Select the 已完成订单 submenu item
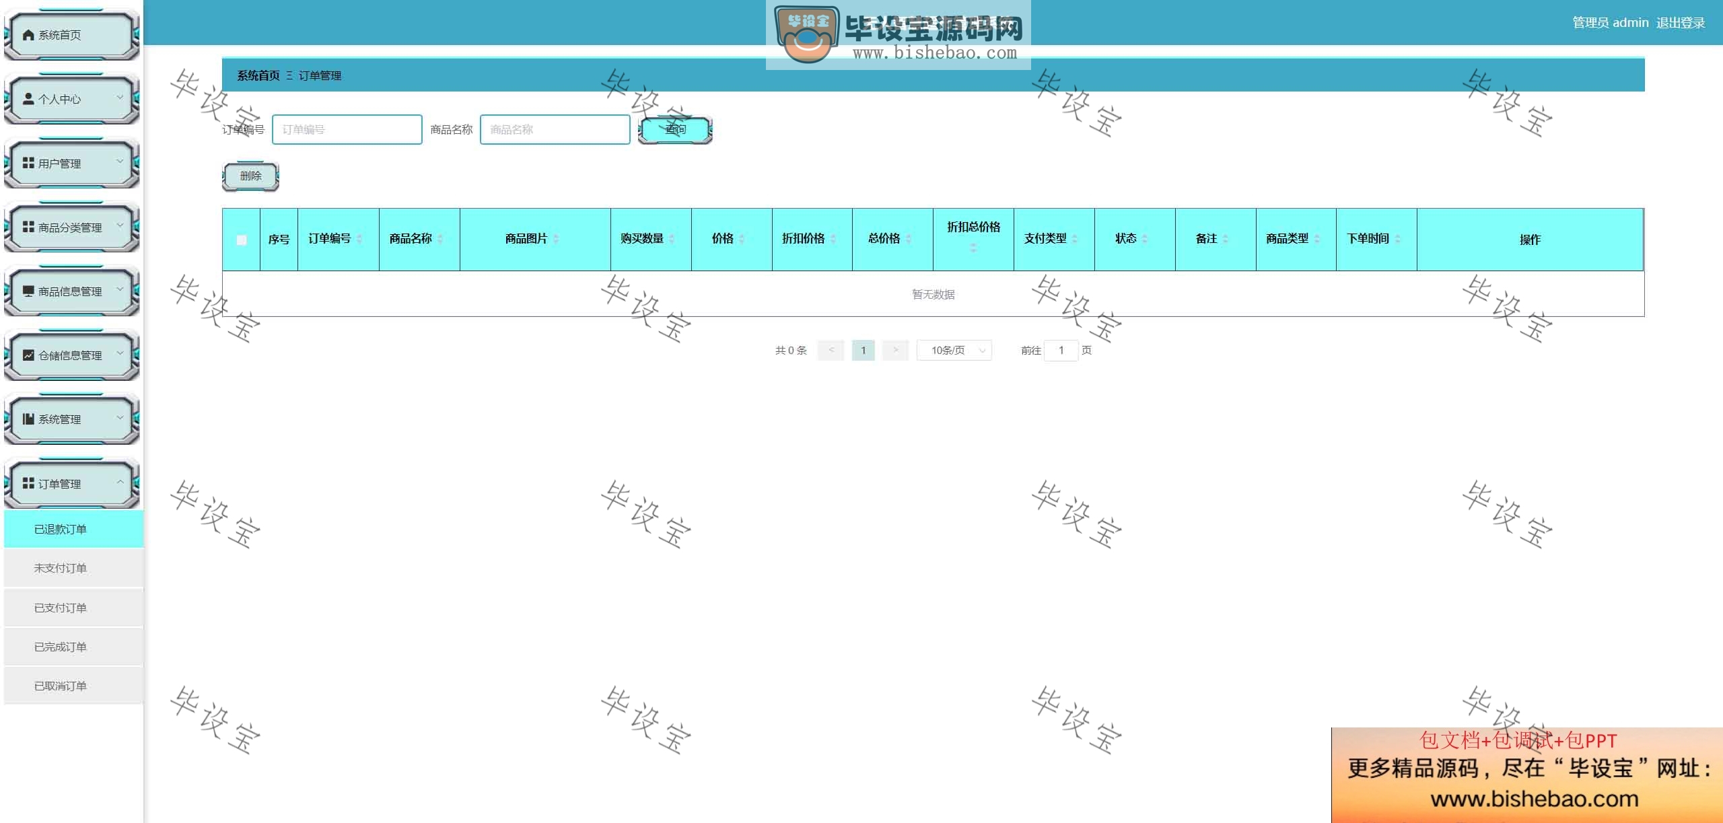Screen dimensions: 1723x823 74,647
